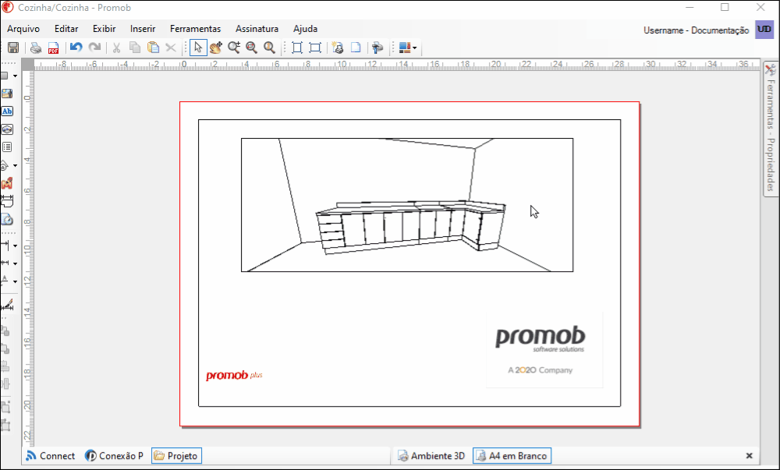This screenshot has width=780, height=470.
Task: Click the wider page-fit frame icon
Action: (x=315, y=48)
